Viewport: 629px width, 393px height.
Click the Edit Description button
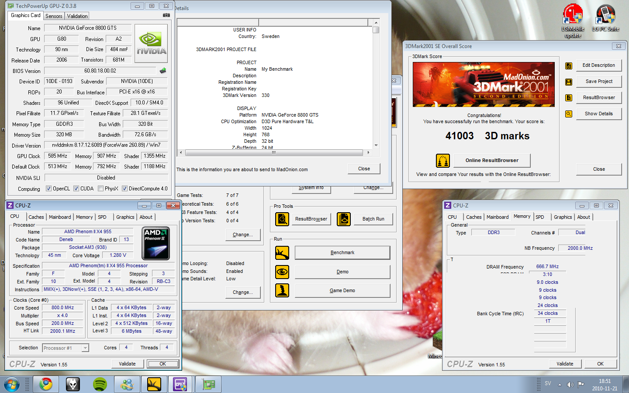click(x=599, y=65)
